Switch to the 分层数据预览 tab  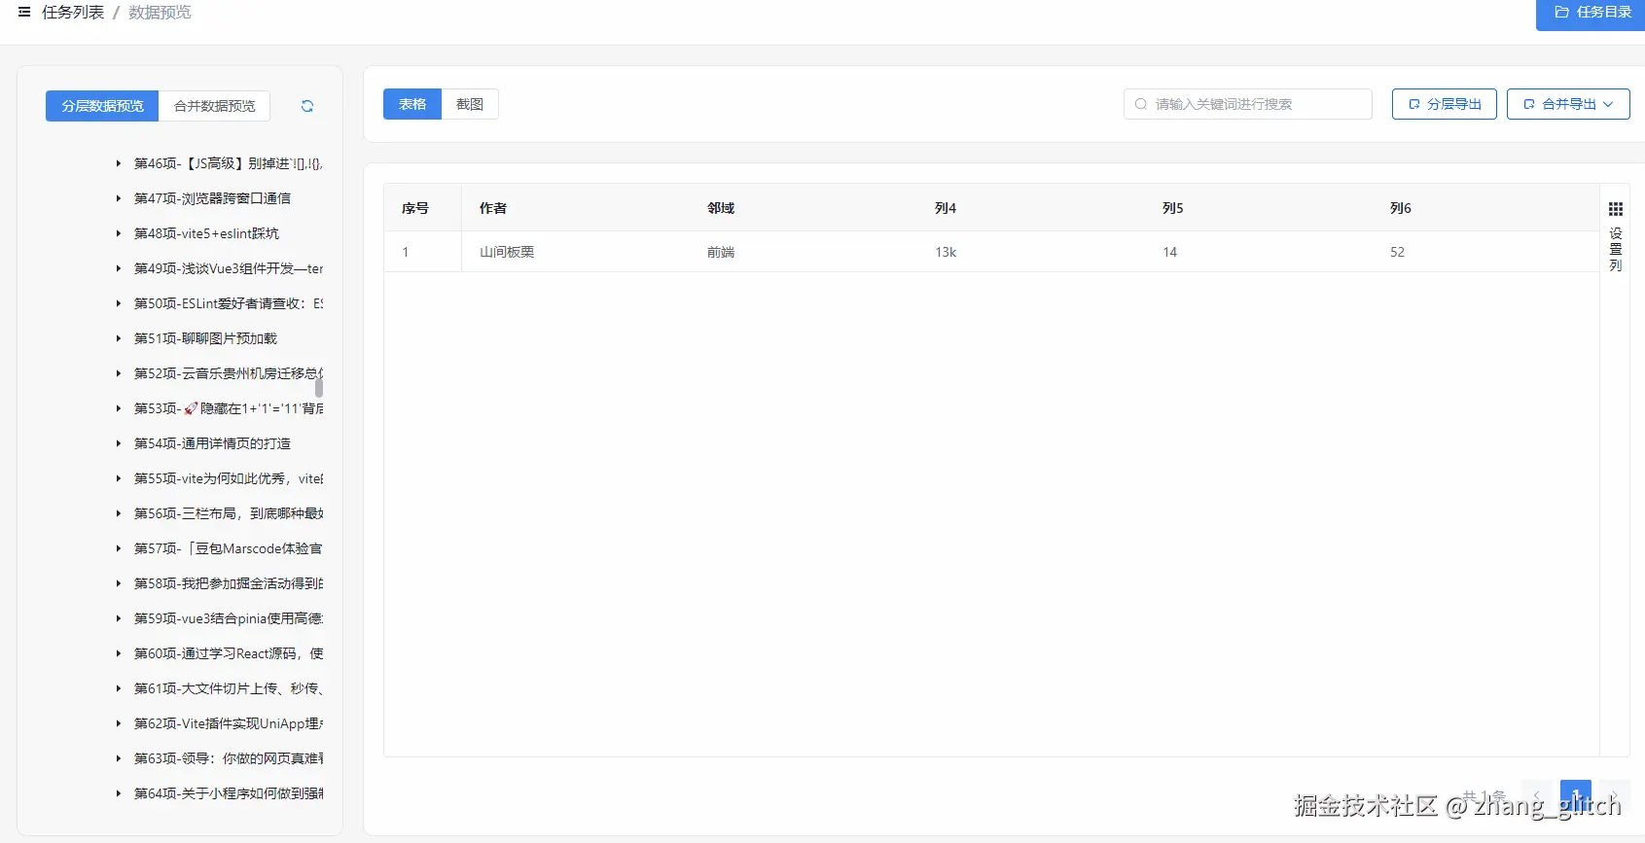pos(102,106)
